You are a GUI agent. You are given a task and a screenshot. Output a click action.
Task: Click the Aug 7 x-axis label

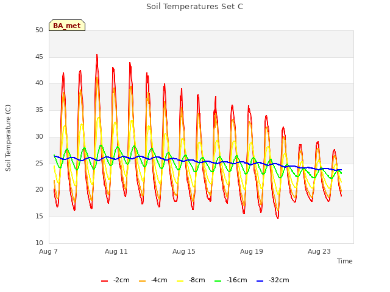point(48,251)
